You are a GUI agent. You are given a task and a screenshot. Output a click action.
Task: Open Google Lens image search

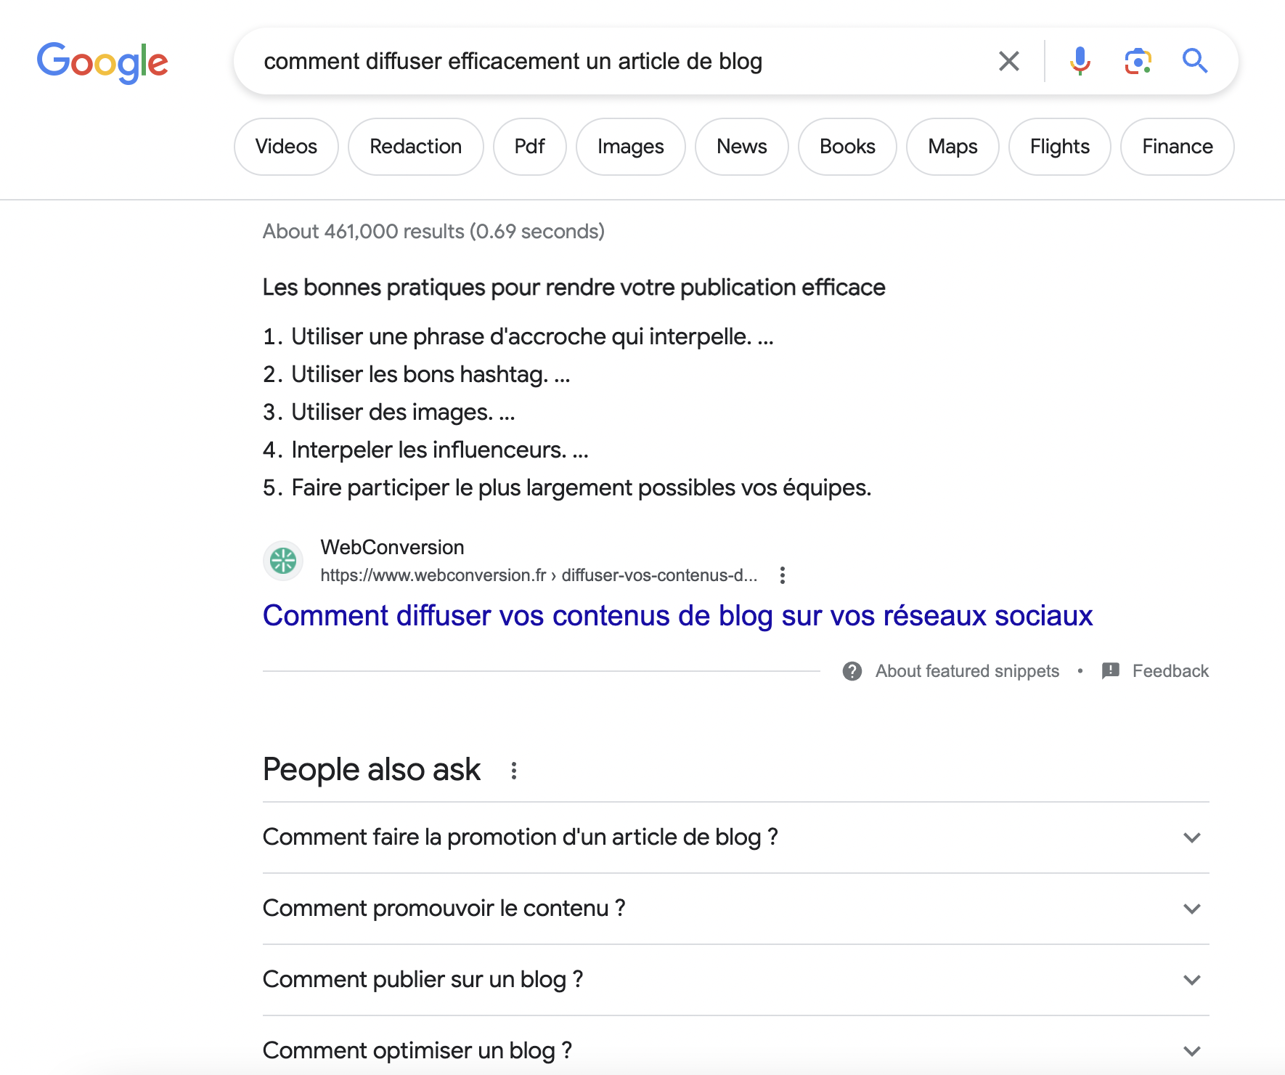pyautogui.click(x=1137, y=61)
